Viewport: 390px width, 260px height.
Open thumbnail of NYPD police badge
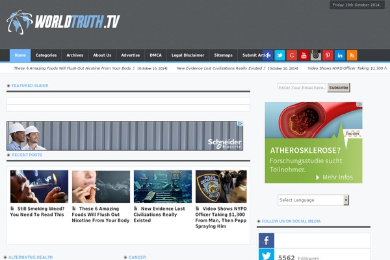221,187
